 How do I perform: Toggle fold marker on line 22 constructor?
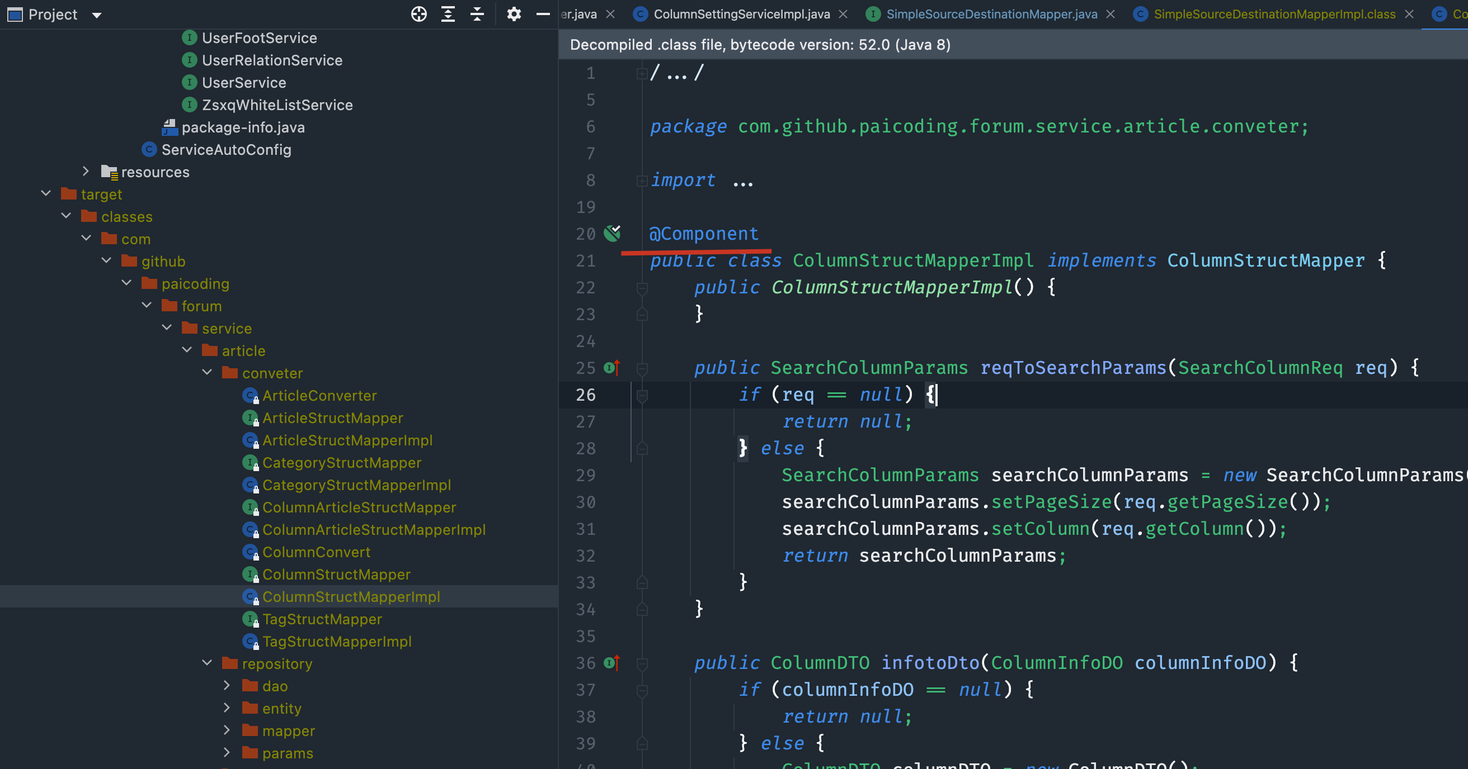[642, 288]
